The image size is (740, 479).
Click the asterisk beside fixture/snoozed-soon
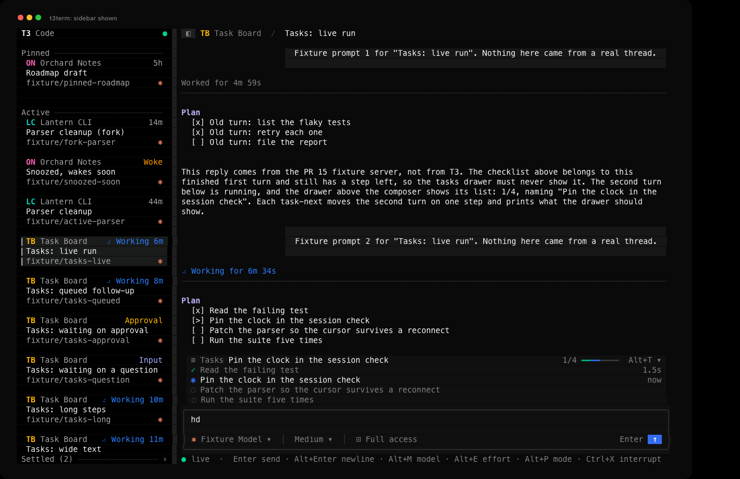[x=160, y=182]
